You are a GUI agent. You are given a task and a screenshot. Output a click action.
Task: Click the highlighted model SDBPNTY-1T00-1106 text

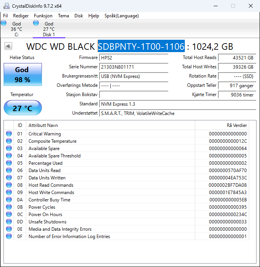(141, 46)
